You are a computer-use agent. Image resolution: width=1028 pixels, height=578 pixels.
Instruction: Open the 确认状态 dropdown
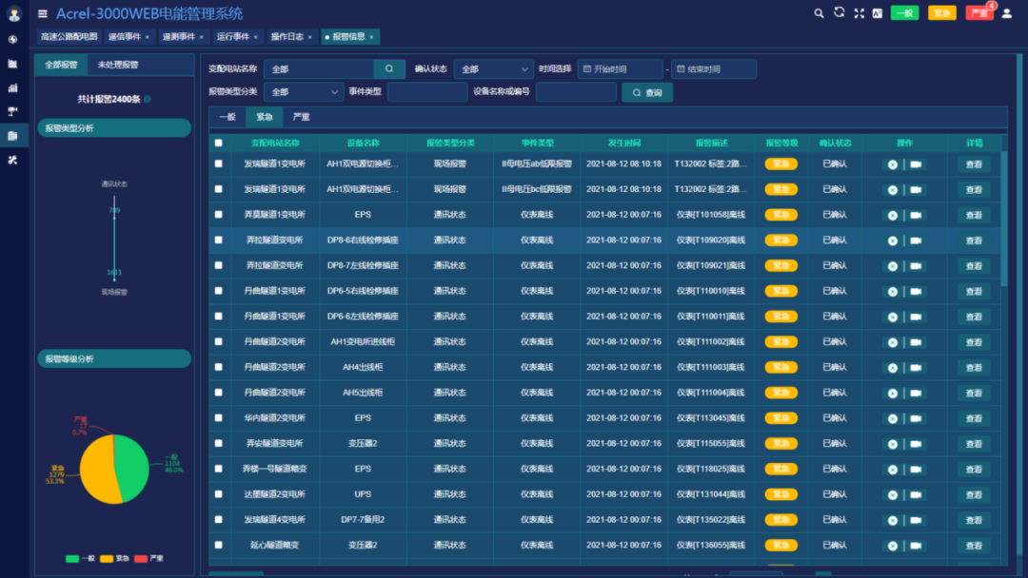pyautogui.click(x=493, y=68)
